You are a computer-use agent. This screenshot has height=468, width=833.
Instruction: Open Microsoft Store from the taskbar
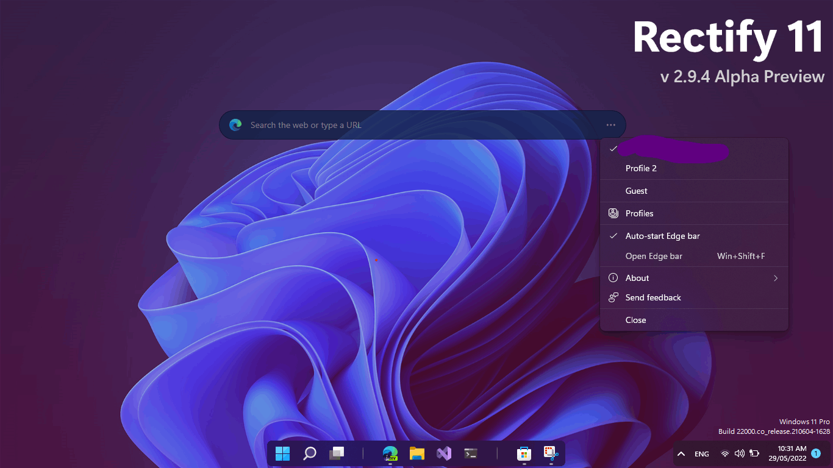pos(524,453)
